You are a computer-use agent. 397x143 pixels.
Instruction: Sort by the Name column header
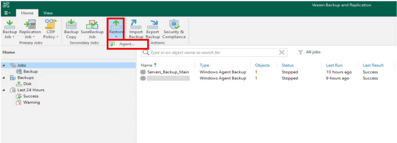(x=149, y=65)
